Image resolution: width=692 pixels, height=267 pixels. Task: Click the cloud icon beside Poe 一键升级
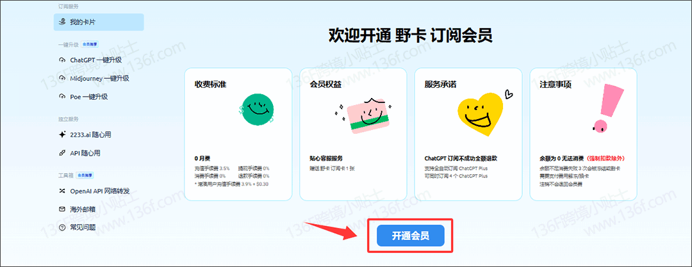pos(62,97)
